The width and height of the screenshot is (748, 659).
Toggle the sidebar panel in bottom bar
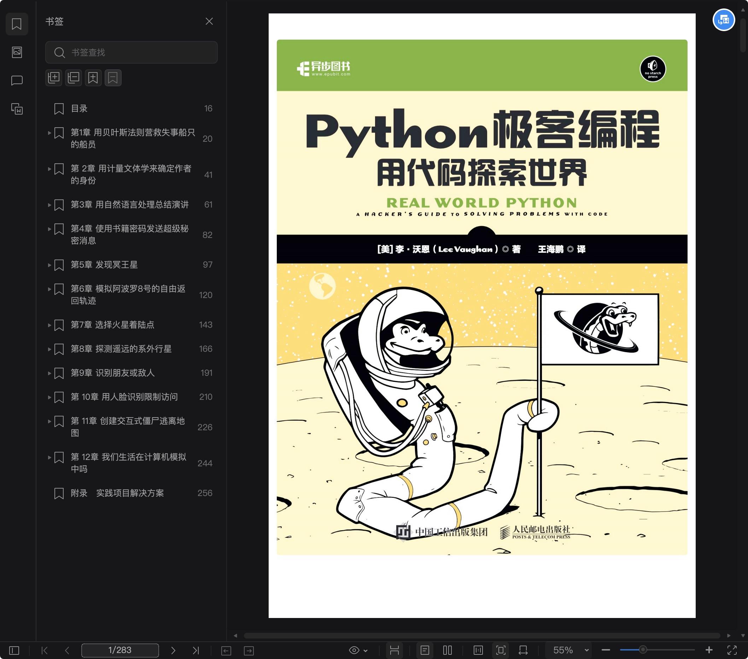14,650
